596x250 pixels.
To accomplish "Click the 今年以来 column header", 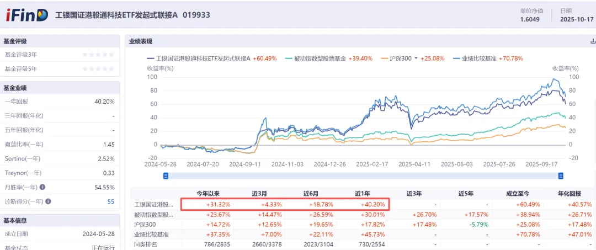I will point(208,194).
